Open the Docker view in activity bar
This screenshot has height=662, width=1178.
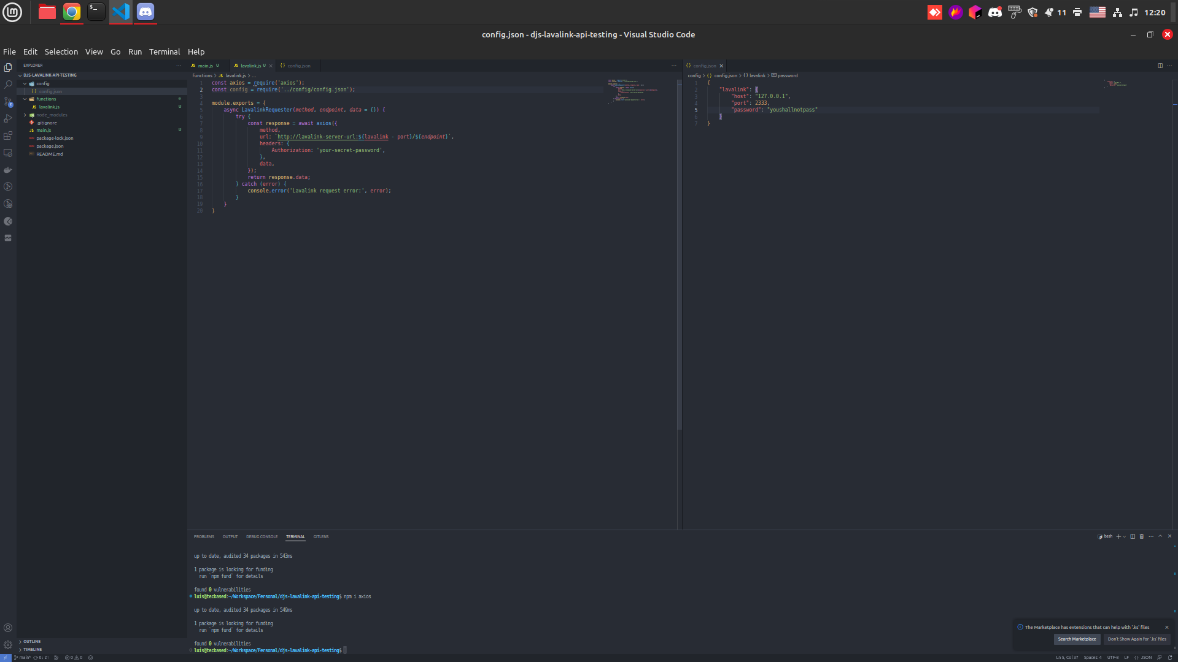tap(8, 170)
